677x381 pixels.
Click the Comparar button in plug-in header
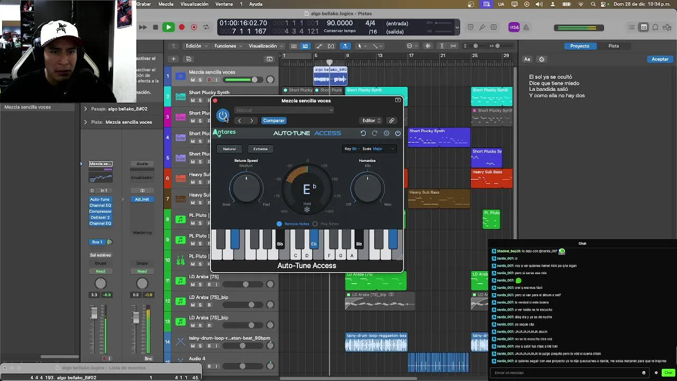[273, 121]
